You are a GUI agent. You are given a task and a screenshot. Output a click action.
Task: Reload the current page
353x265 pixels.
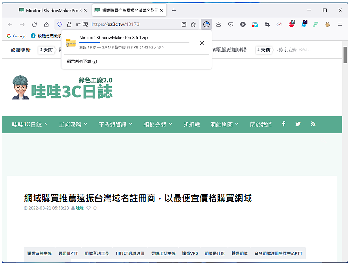click(x=35, y=24)
